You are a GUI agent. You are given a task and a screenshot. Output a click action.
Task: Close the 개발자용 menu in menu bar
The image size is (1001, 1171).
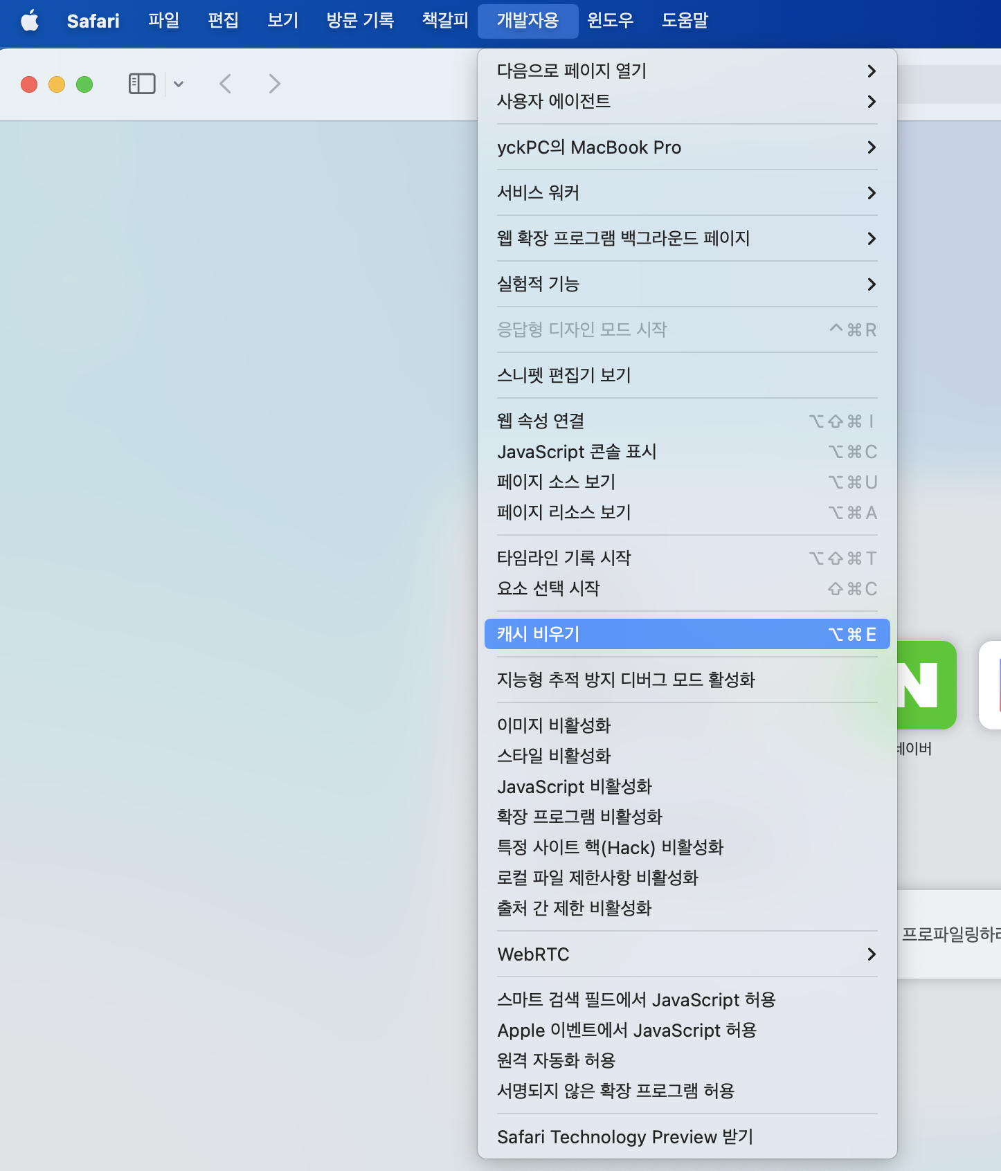(x=527, y=21)
